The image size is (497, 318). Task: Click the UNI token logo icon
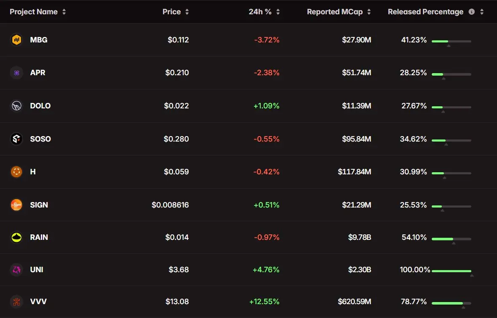tap(16, 270)
